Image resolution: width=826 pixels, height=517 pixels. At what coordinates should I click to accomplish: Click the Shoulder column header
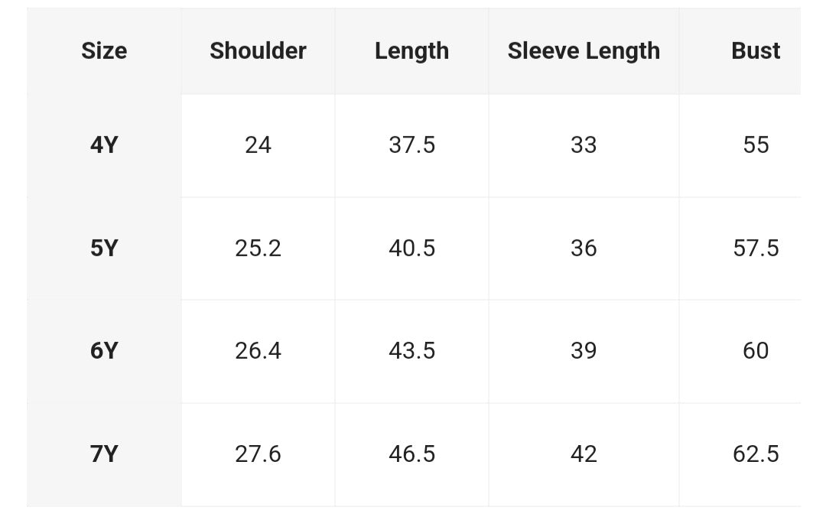(x=258, y=51)
